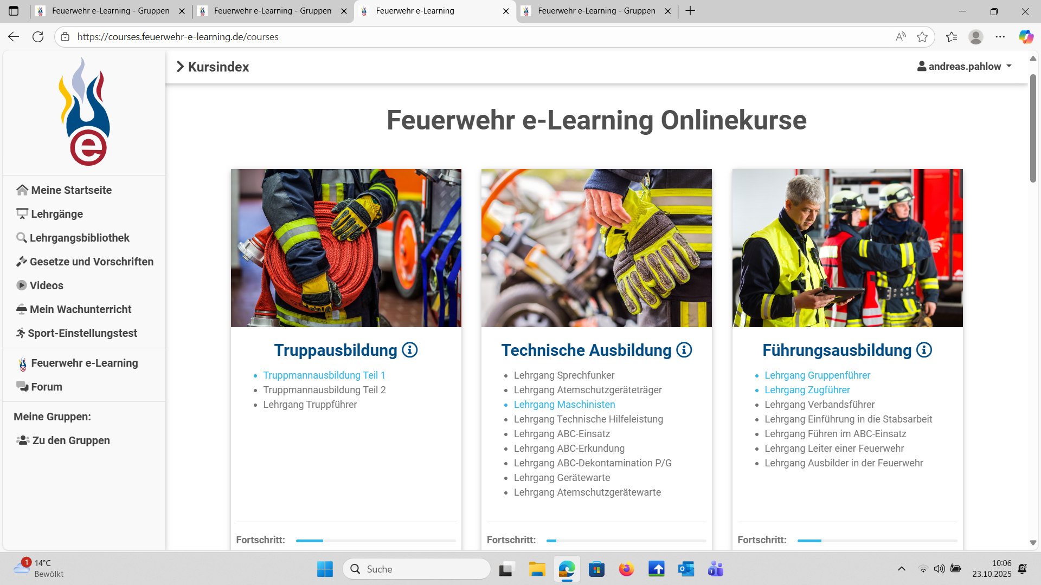
Task: Show info about Technische Ausbildung
Action: (684, 350)
